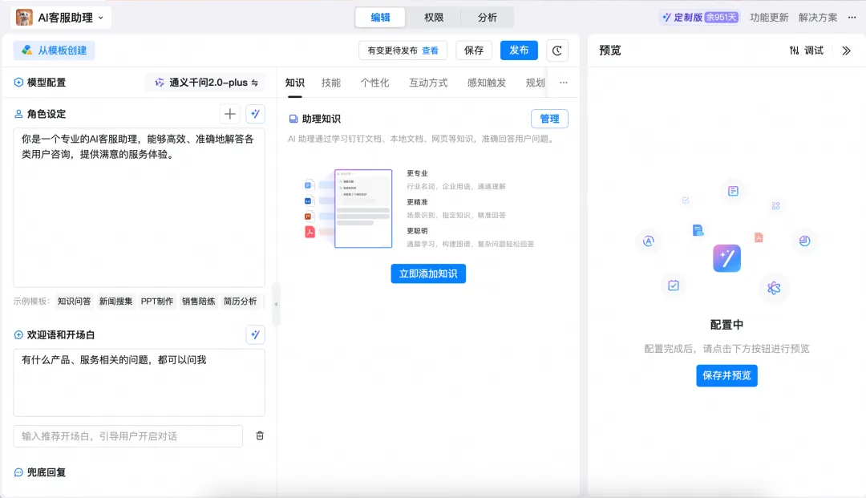Click the 更专业 feature text
Image resolution: width=866 pixels, height=498 pixels.
[417, 173]
